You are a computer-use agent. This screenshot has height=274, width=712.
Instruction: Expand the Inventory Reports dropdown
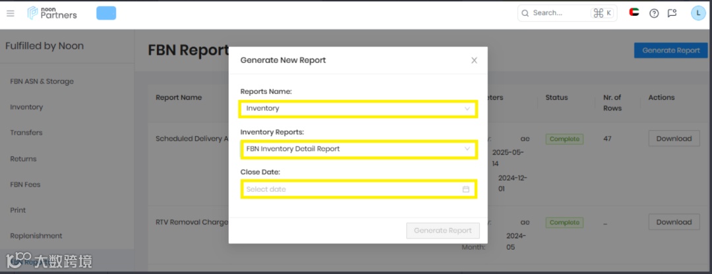[358, 149]
